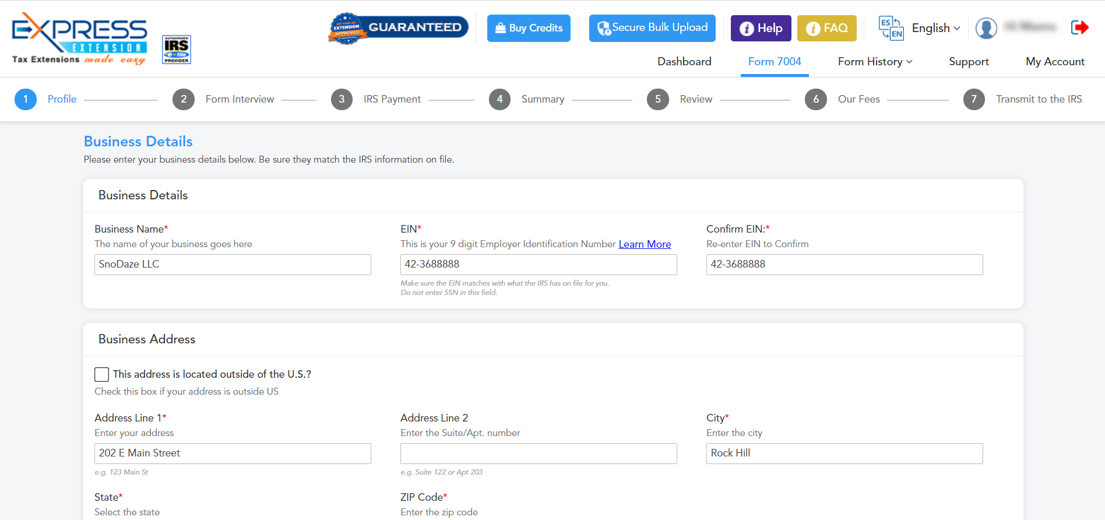1105x520 pixels.
Task: Click the user profile avatar icon
Action: (986, 28)
